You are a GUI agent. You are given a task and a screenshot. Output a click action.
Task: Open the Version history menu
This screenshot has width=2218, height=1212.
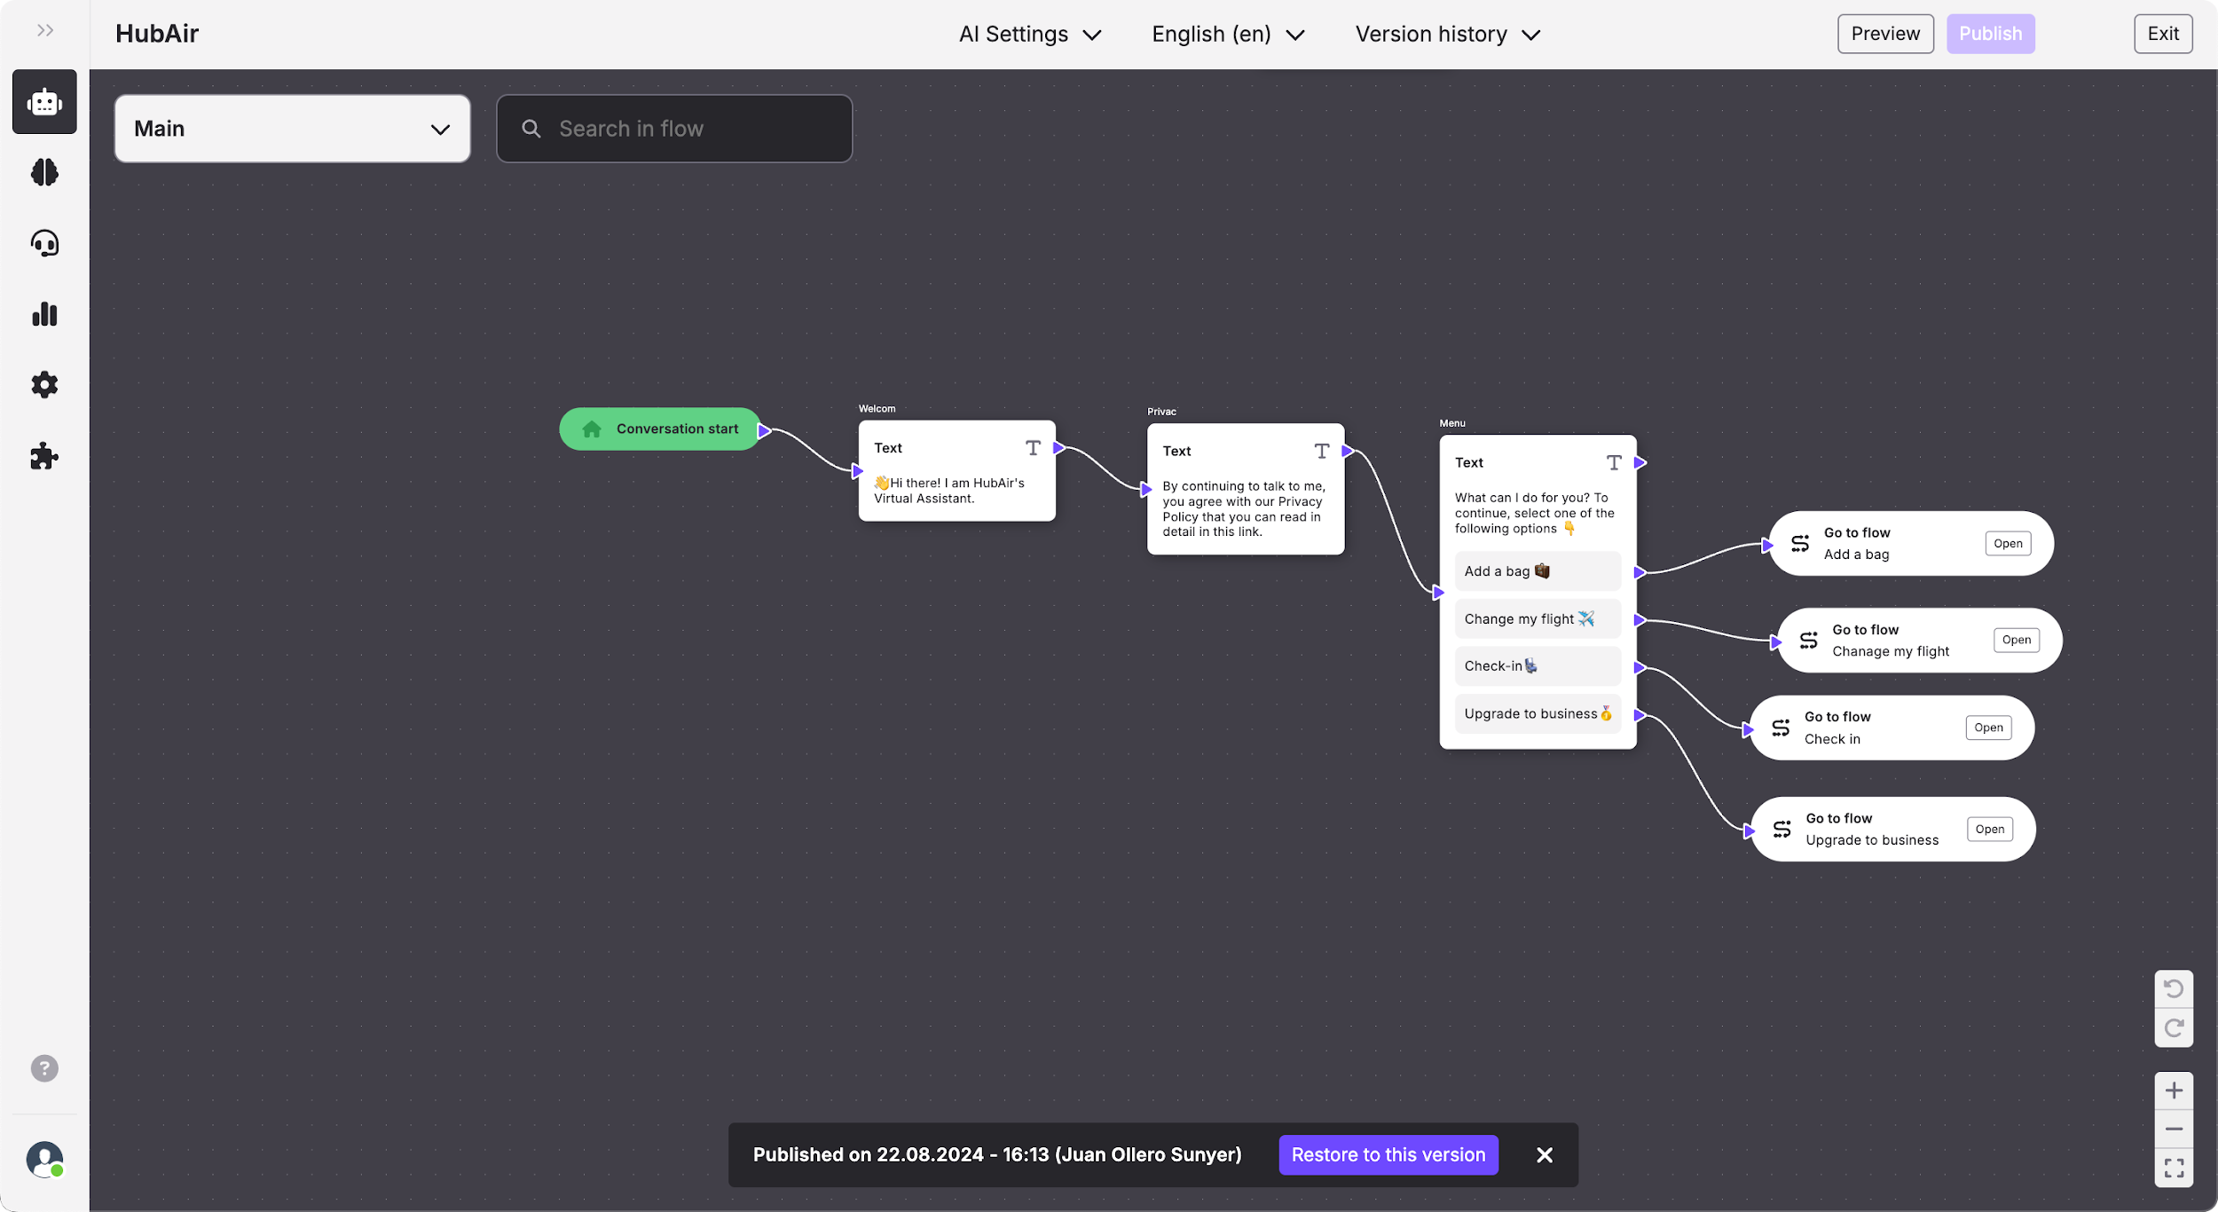[x=1446, y=35]
